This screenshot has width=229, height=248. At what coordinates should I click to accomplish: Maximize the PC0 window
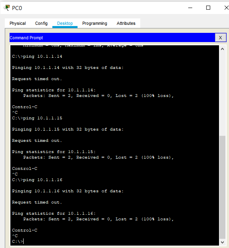click(208, 8)
